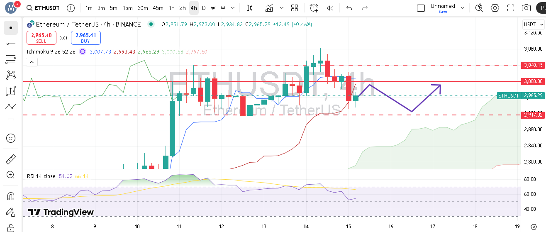546x232 pixels.
Task: Select the daily D timeframe
Action: [204, 8]
